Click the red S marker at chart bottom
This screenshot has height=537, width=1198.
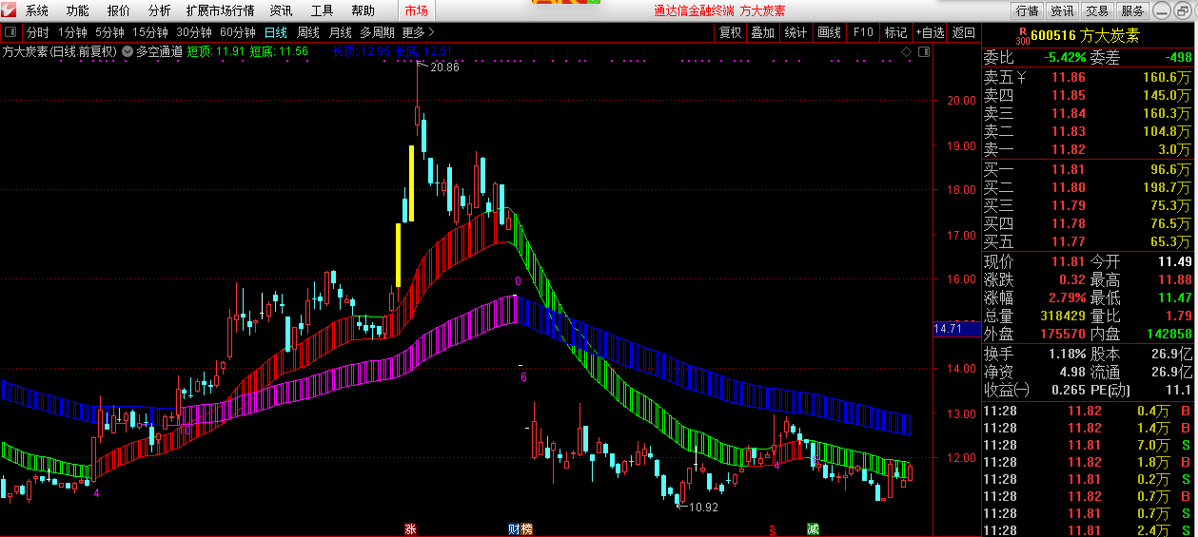[x=773, y=528]
